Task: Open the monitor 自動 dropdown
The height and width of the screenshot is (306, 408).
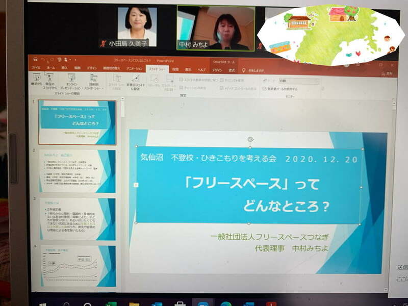Action: point(299,81)
